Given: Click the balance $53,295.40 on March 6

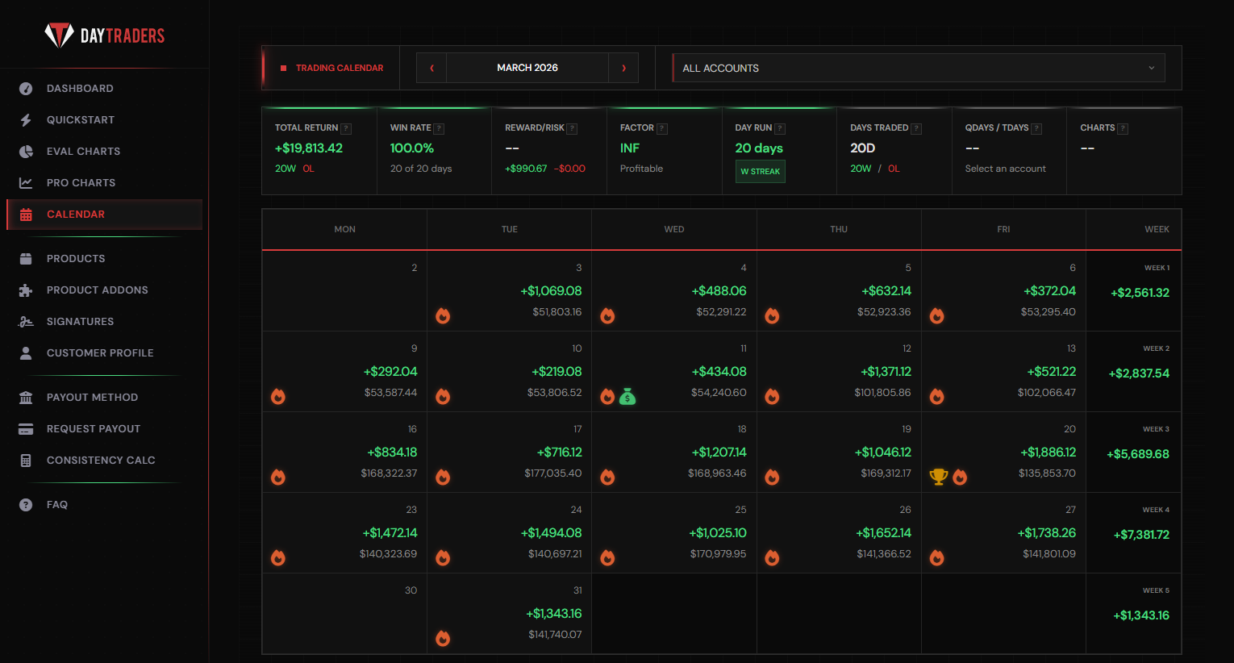Looking at the screenshot, I should [x=1048, y=312].
